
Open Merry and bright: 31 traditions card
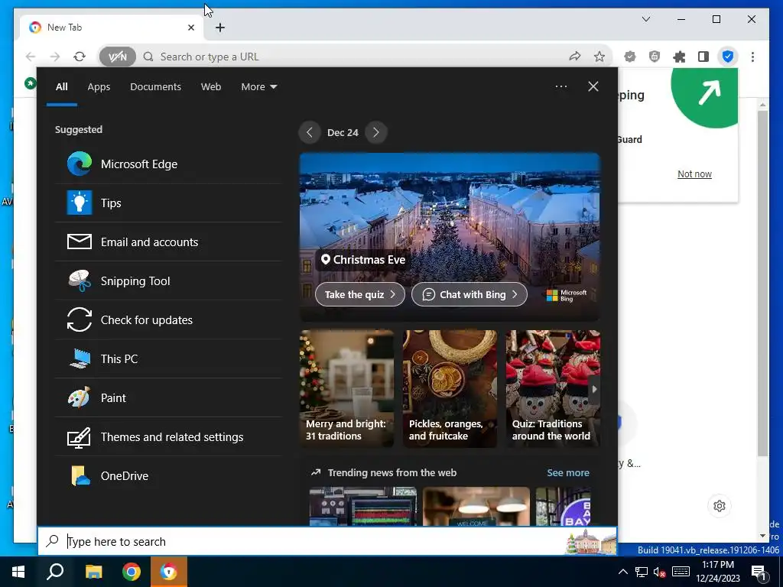click(x=346, y=389)
